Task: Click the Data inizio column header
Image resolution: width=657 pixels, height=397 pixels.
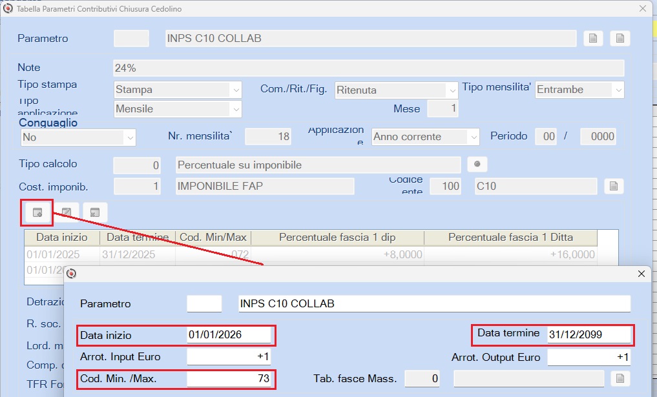Action: click(x=62, y=238)
